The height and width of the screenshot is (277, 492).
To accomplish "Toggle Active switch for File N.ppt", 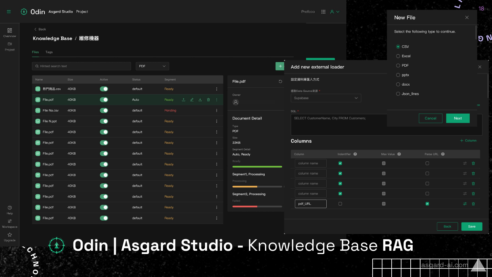I will pos(104,121).
